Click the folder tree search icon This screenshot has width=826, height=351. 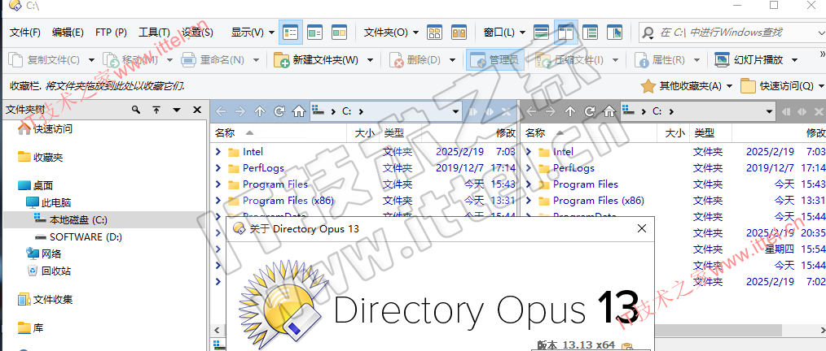pos(136,110)
